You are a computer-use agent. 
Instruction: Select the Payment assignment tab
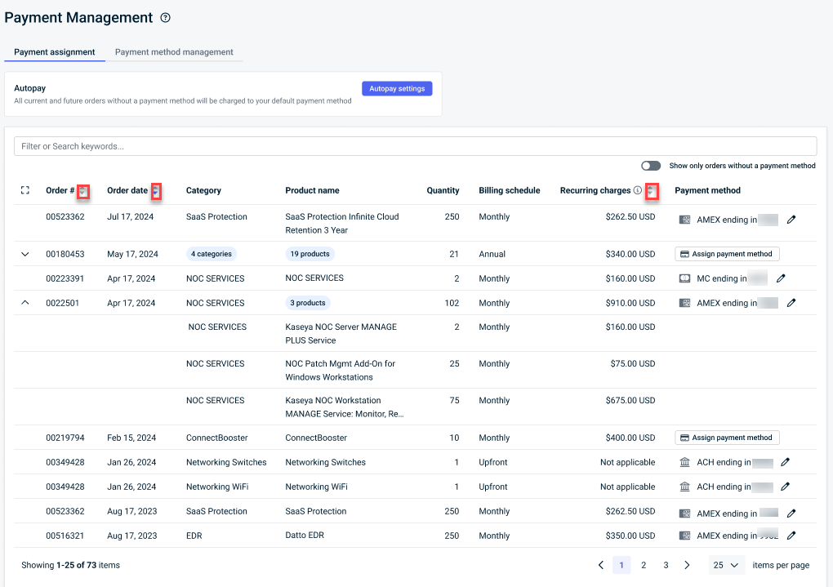55,52
